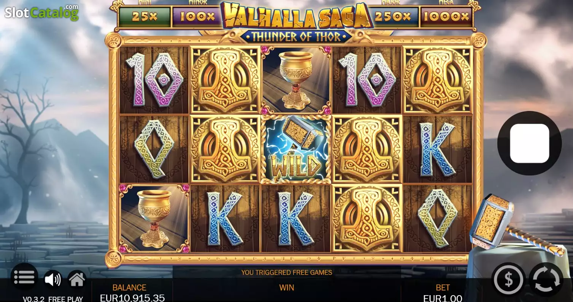Screen dimensions: 573x302
Task: Click the BALANCE amount display
Action: pyautogui.click(x=132, y=293)
